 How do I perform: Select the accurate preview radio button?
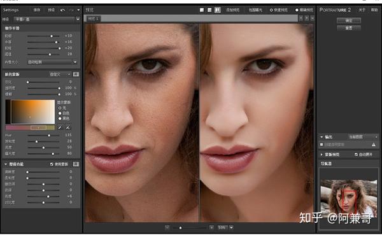[297, 10]
